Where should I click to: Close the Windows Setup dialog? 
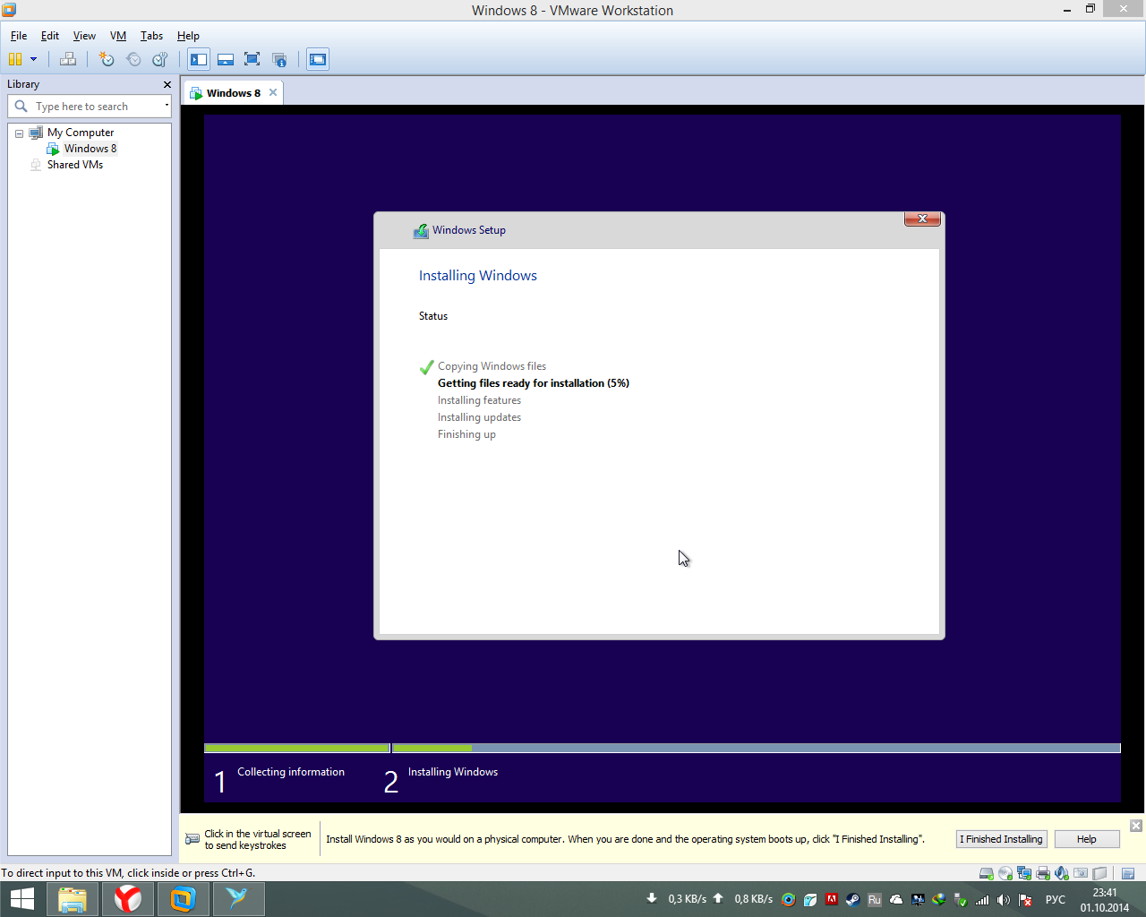point(922,219)
